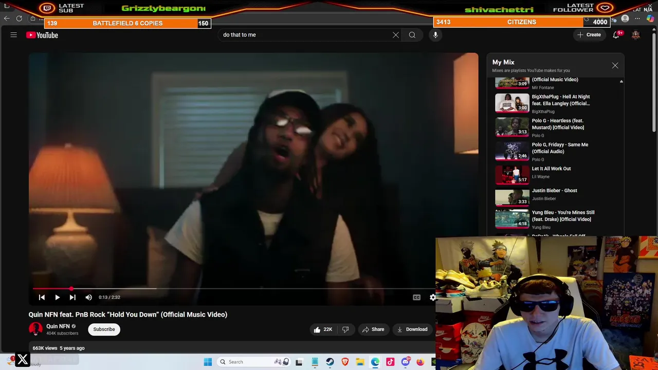The width and height of the screenshot is (658, 370).
Task: Open Discord from the taskbar
Action: [x=405, y=362]
